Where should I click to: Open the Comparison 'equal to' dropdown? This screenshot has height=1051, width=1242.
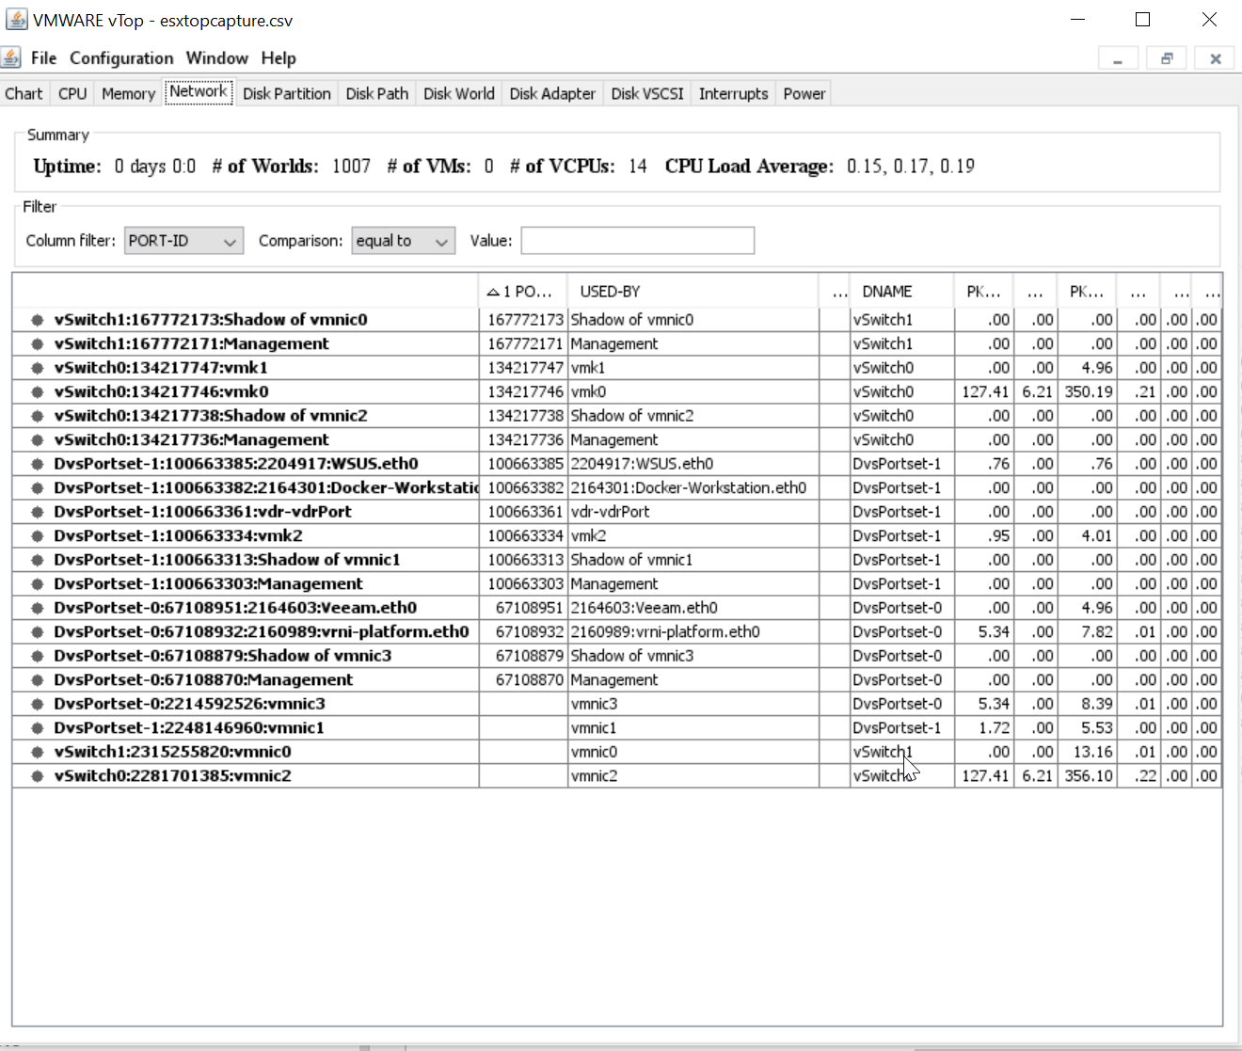[403, 241]
